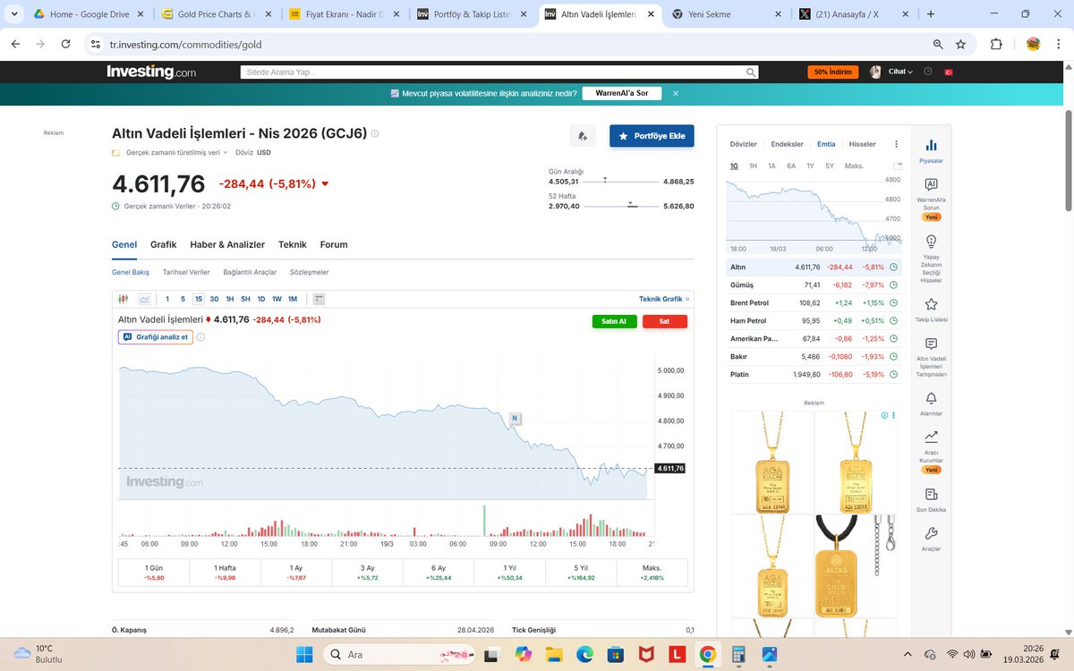1074x671 pixels.
Task: Select Dövizler tab in market widget
Action: click(x=744, y=144)
